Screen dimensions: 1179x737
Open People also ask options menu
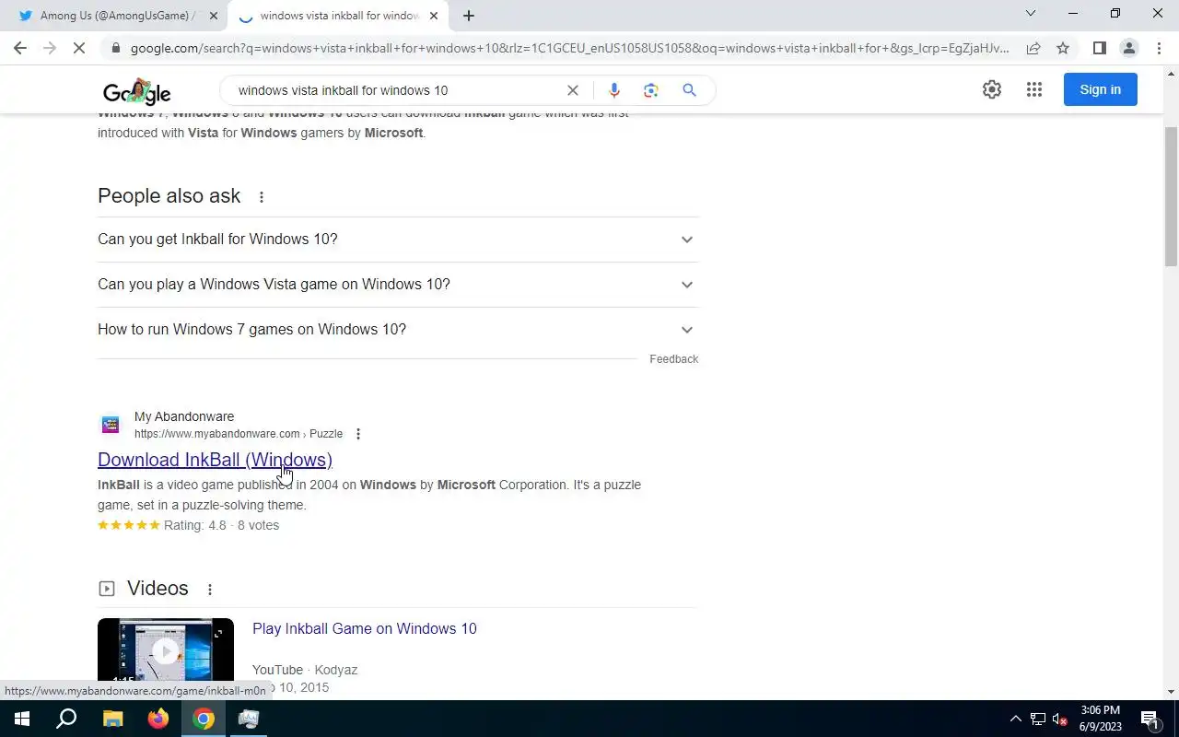coord(262,197)
